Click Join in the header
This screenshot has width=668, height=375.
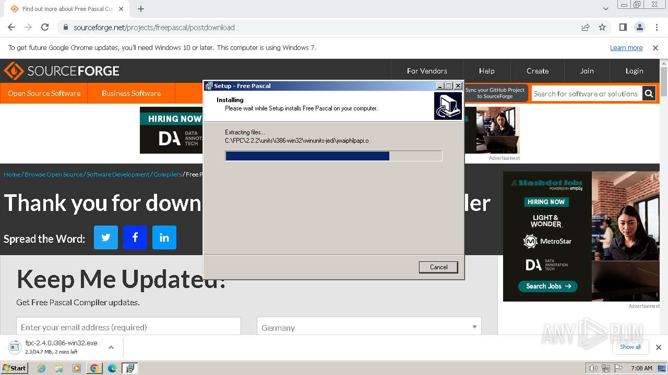(587, 71)
